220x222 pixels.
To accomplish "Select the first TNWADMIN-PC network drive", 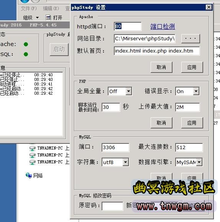I will pos(49,148).
